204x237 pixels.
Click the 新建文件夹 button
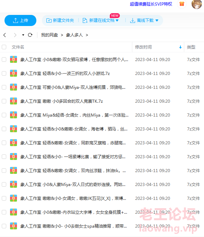(x=60, y=20)
